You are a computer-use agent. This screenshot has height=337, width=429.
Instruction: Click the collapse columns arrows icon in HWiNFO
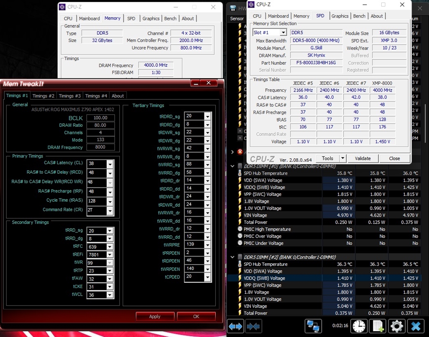pyautogui.click(x=253, y=326)
